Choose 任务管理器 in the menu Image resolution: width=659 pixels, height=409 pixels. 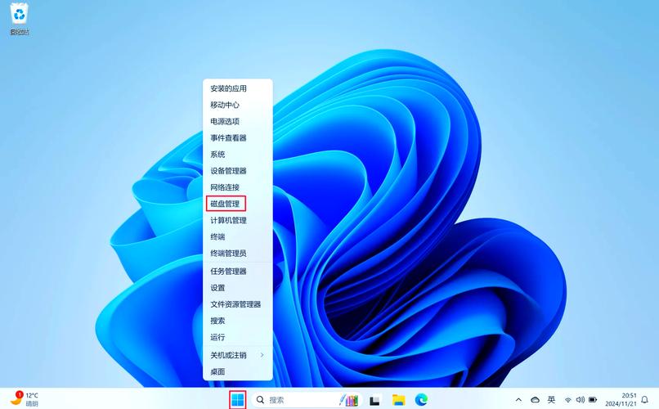tap(228, 272)
